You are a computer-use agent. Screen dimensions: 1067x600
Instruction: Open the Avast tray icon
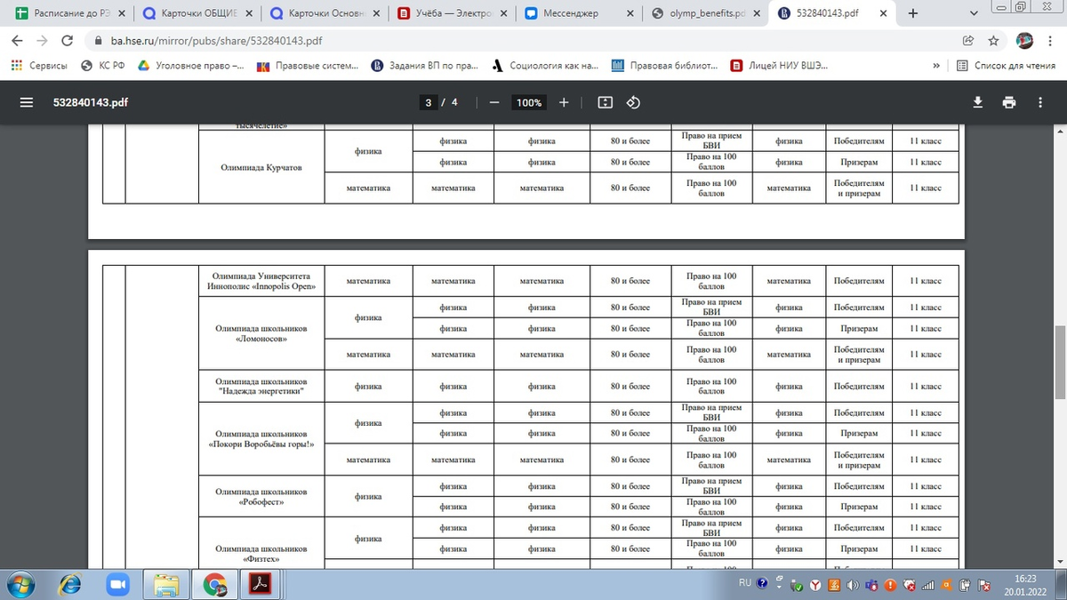948,585
